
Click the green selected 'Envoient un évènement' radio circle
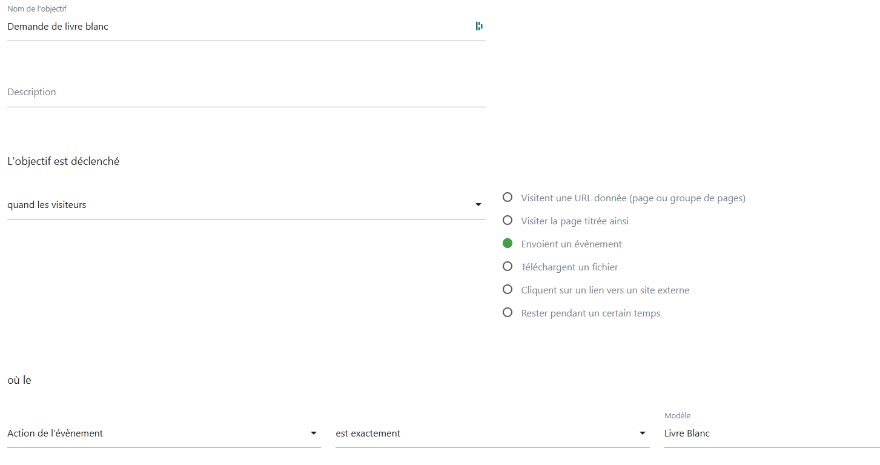[508, 244]
